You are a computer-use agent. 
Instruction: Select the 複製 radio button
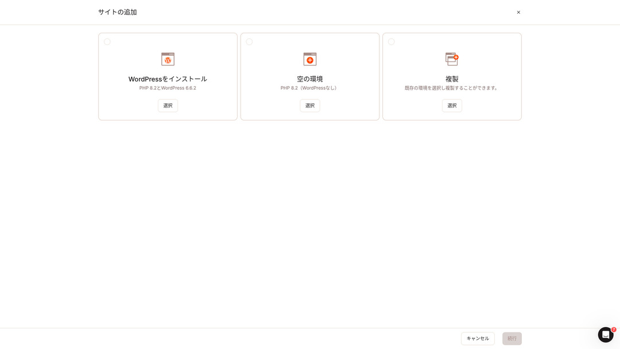coord(391,41)
